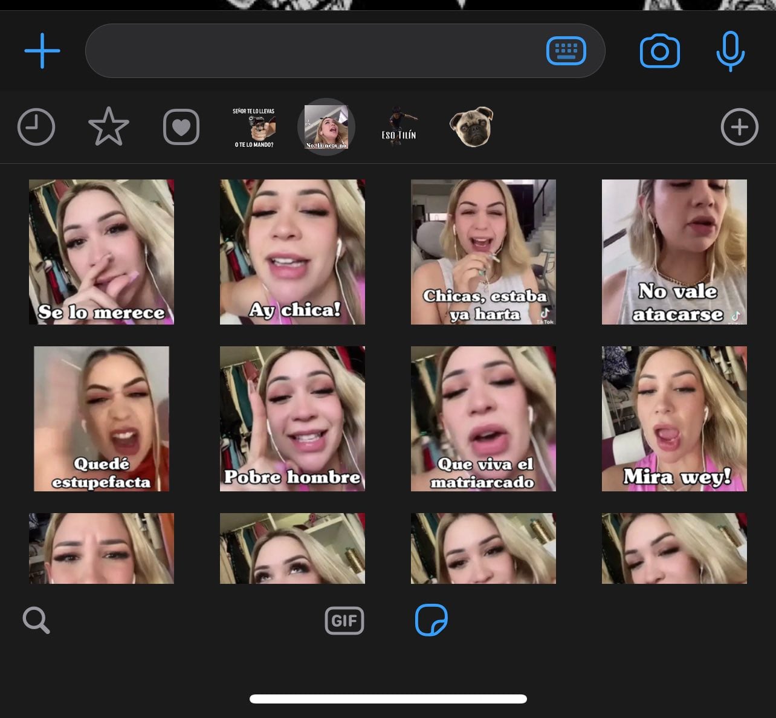Screen dimensions: 776x718
Task: Pick the 'Quedé estupefacta' sticker
Action: point(102,419)
